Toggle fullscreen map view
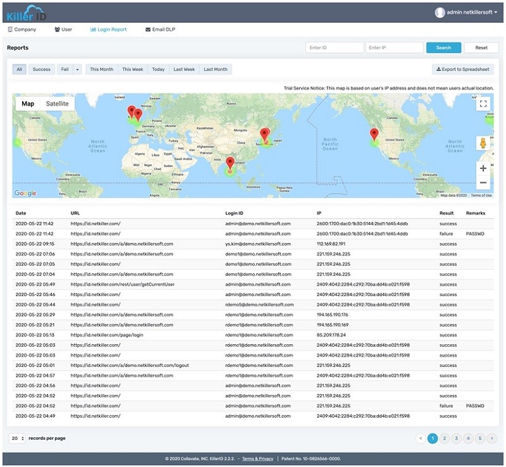The height and width of the screenshot is (467, 506). click(x=483, y=104)
